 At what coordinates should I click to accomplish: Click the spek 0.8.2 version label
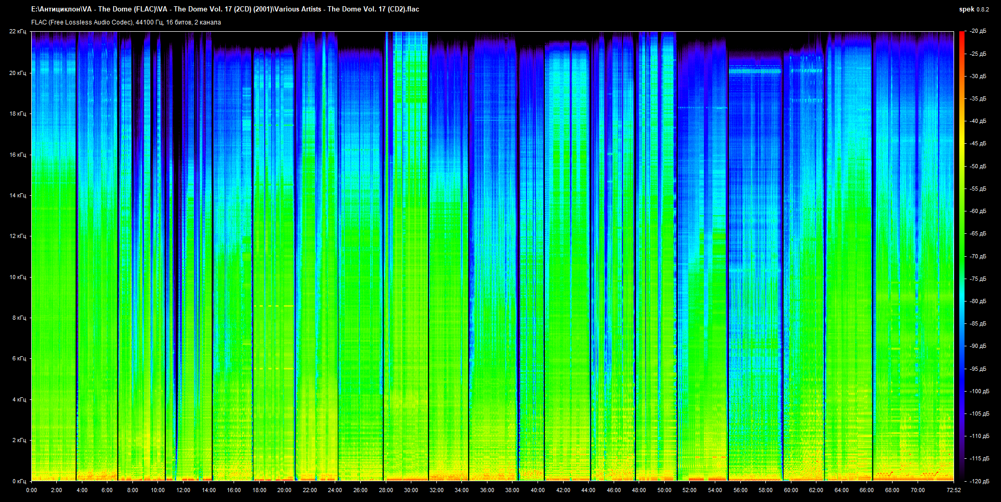tap(973, 9)
